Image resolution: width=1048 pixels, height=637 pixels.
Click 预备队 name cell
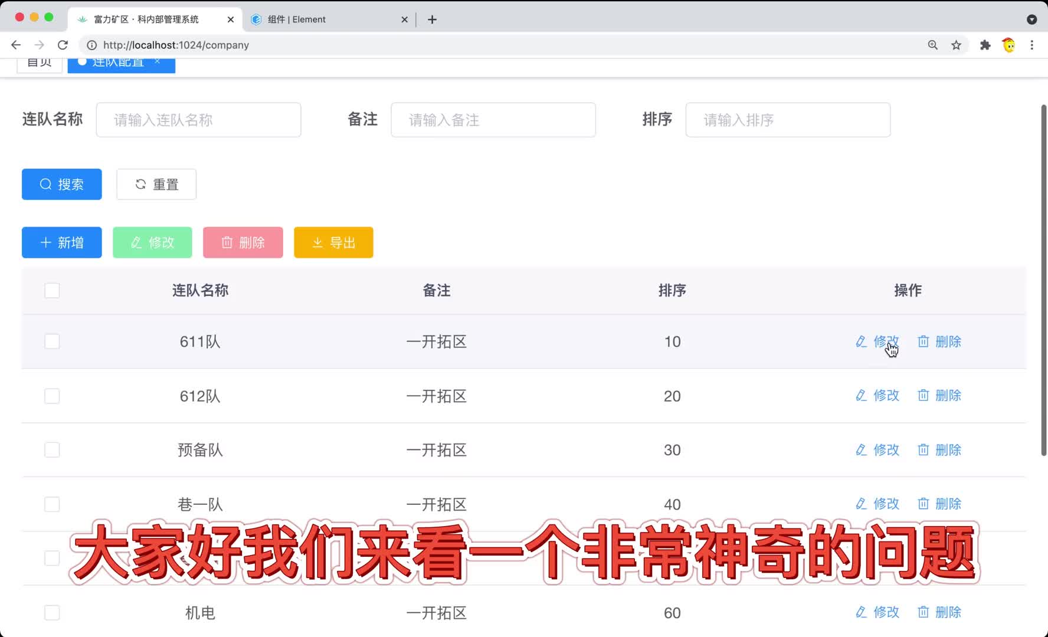200,450
